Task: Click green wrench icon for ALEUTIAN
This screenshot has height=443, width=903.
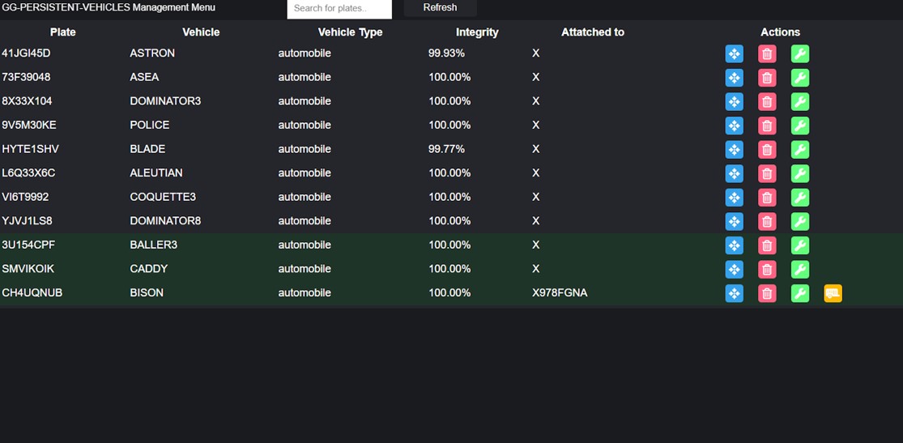Action: coord(799,173)
